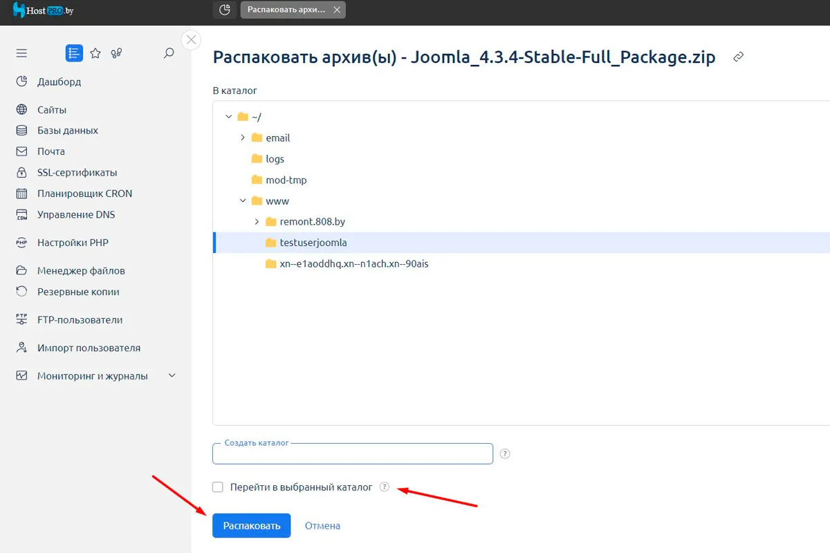This screenshot has width=830, height=553.
Task: Open the footprints history icon
Action: 117,53
